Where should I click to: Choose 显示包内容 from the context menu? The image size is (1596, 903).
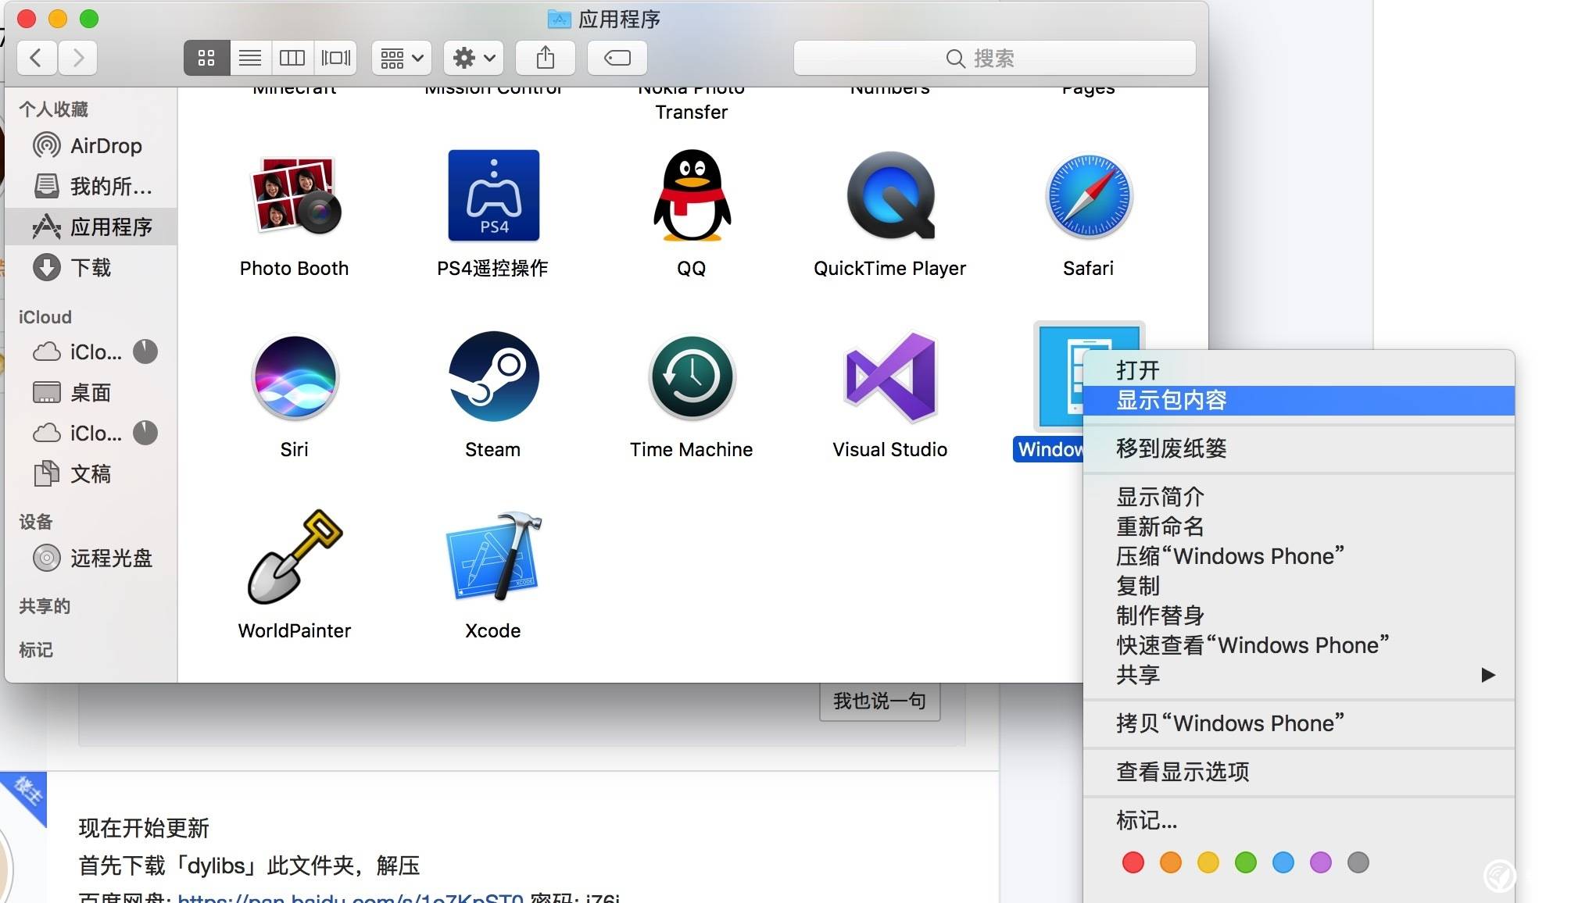coord(1299,400)
